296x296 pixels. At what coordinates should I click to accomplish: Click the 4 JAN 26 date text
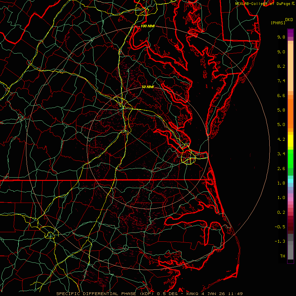(212, 294)
